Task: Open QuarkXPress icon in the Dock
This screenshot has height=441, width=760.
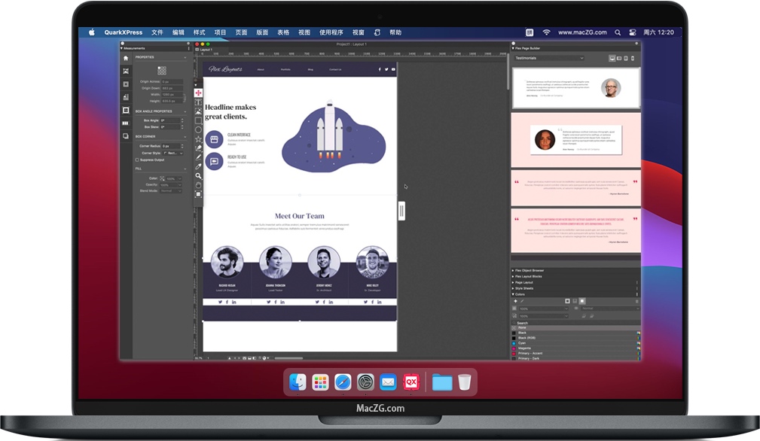Action: pyautogui.click(x=411, y=382)
